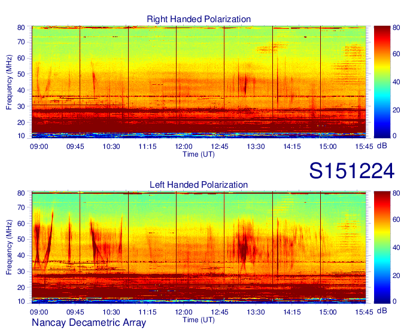This screenshot has width=407, height=330.
Task: Click the 12:45 tick under the Left Handed plot
Action: 220,312
